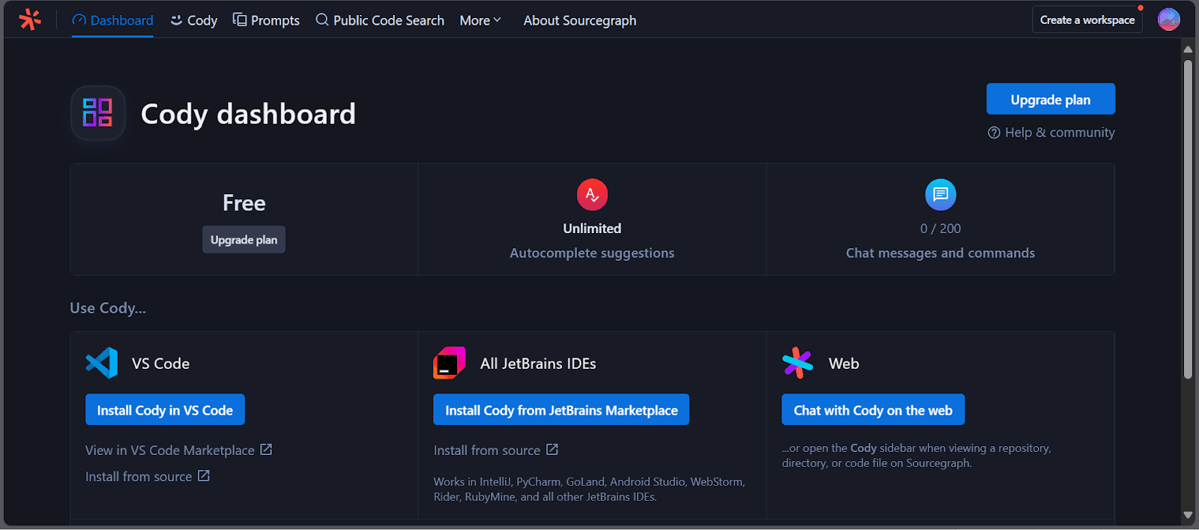
Task: Click the blue chat messages icon
Action: click(940, 195)
